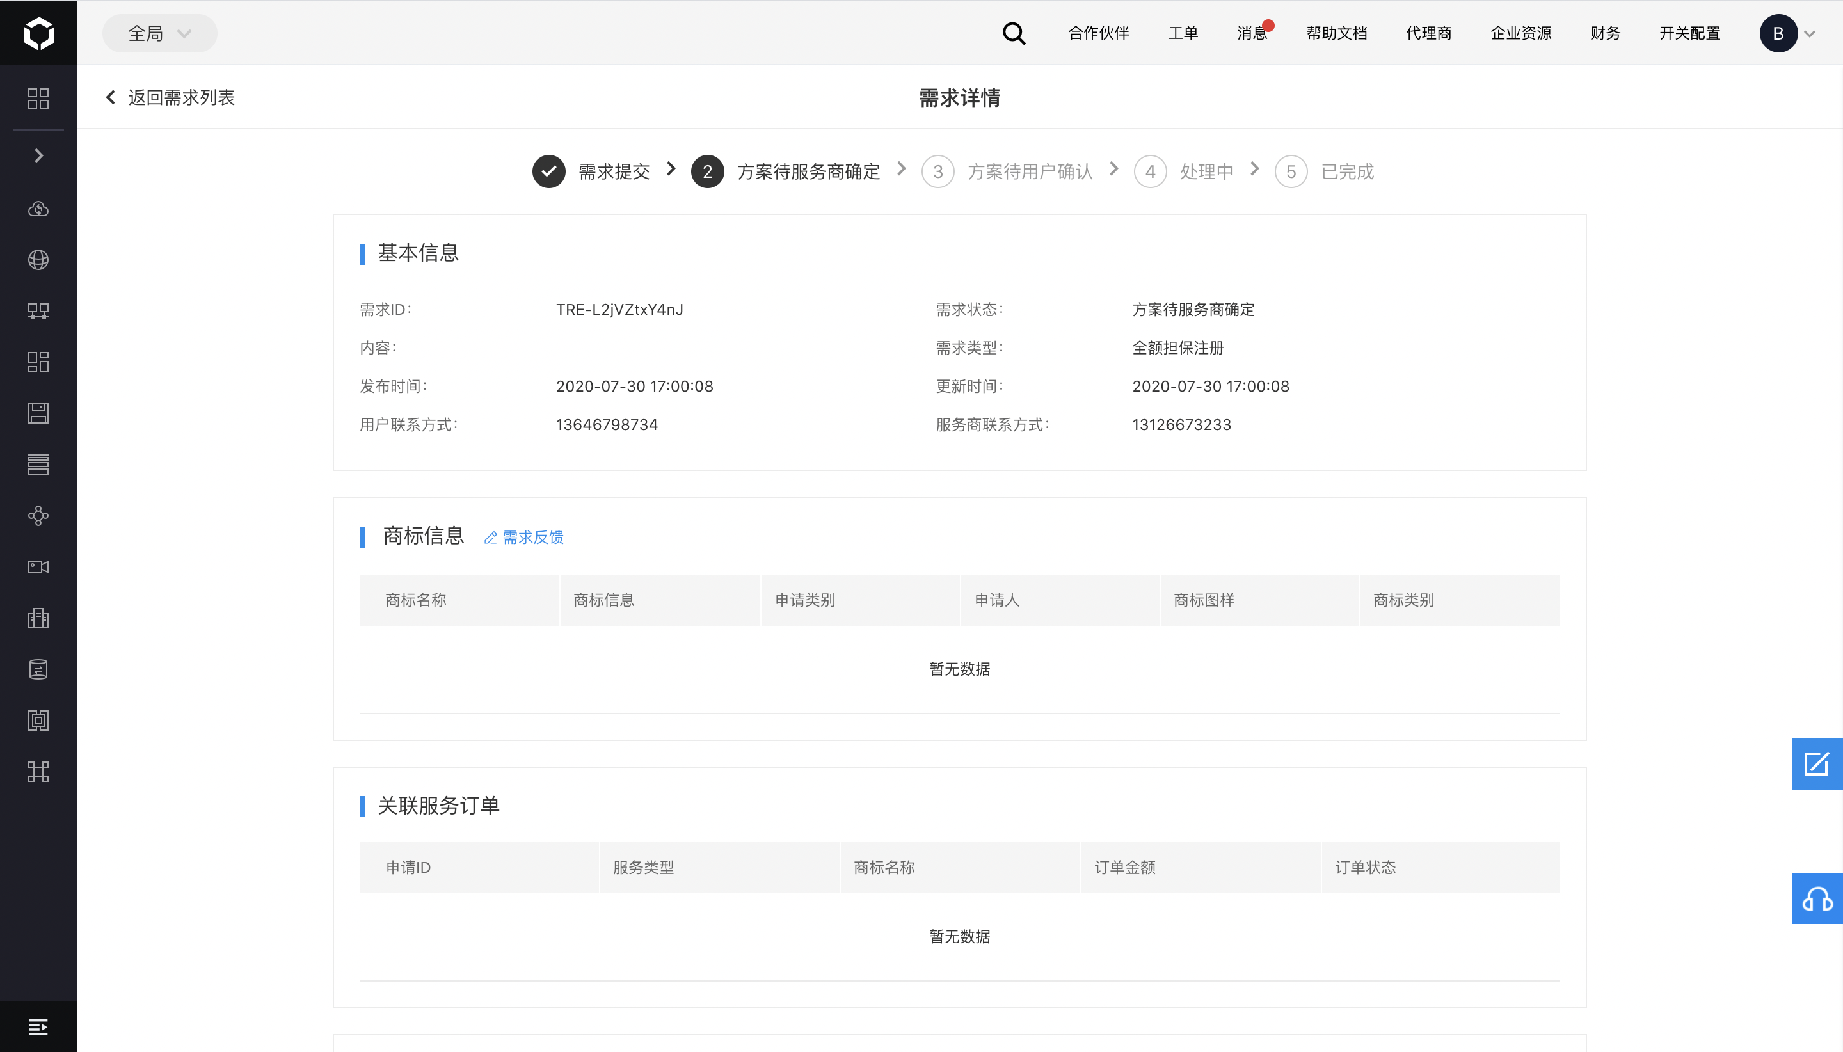Open the chip processor sidebar icon
1843x1052 pixels.
click(38, 721)
